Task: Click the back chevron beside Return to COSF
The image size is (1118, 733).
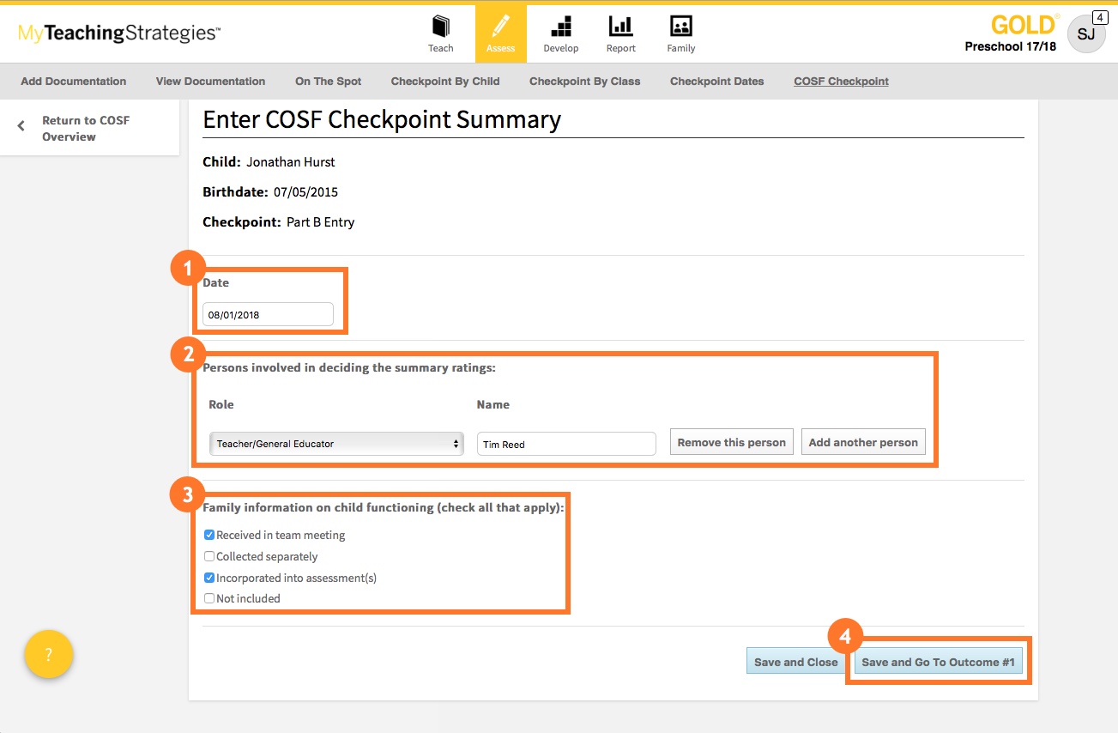Action: (x=21, y=126)
